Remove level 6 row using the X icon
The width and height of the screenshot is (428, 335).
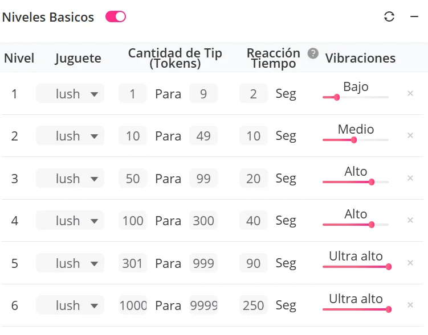[410, 305]
